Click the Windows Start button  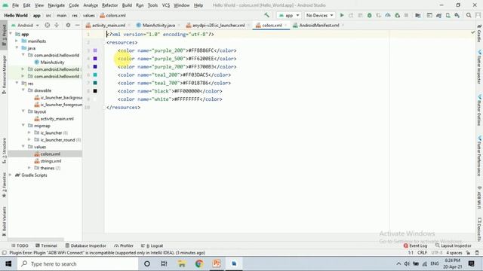[8, 263]
